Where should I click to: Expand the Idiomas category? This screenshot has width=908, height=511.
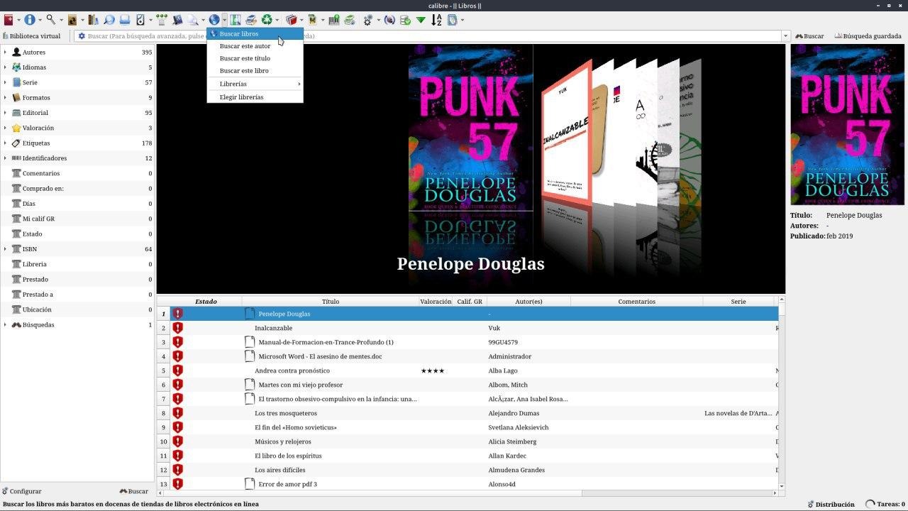pyautogui.click(x=5, y=67)
